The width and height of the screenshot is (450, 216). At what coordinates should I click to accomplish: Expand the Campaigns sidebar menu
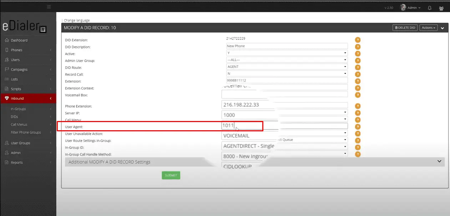[x=28, y=69]
